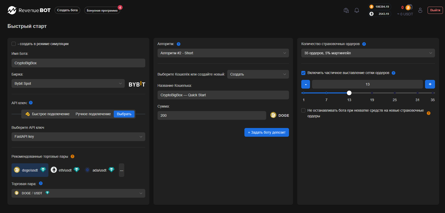Expand the 35 ордеров, 5% мартингейл dropdown

click(x=368, y=53)
